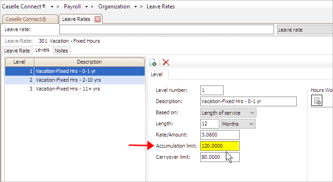Open the Notes sub-tab
Viewport: 333px width, 182px height.
(61, 51)
